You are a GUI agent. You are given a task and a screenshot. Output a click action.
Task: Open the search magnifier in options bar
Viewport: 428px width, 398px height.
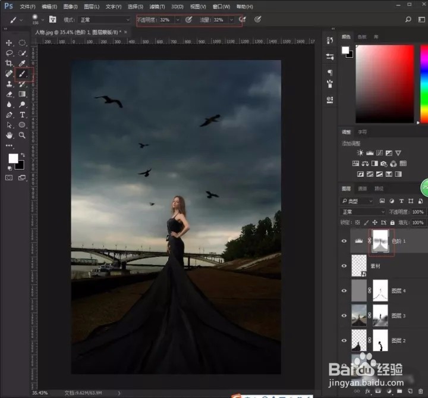(408, 20)
